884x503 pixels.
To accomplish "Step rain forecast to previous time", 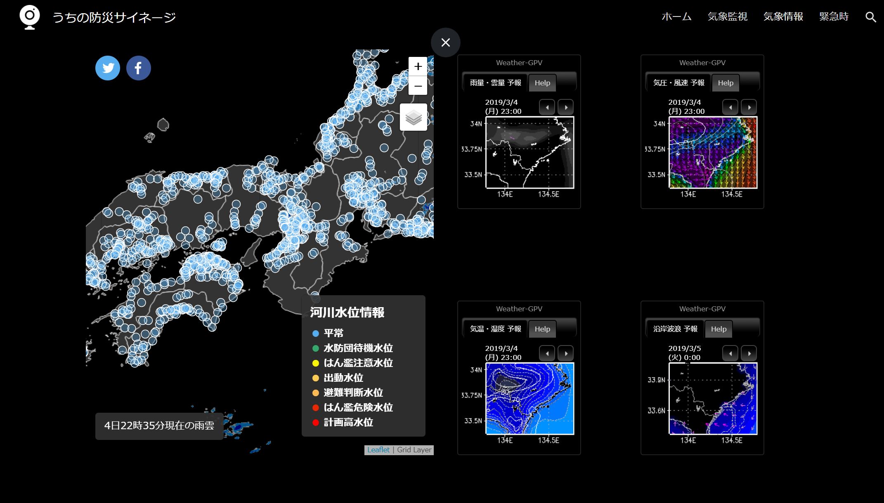I will pyautogui.click(x=547, y=107).
